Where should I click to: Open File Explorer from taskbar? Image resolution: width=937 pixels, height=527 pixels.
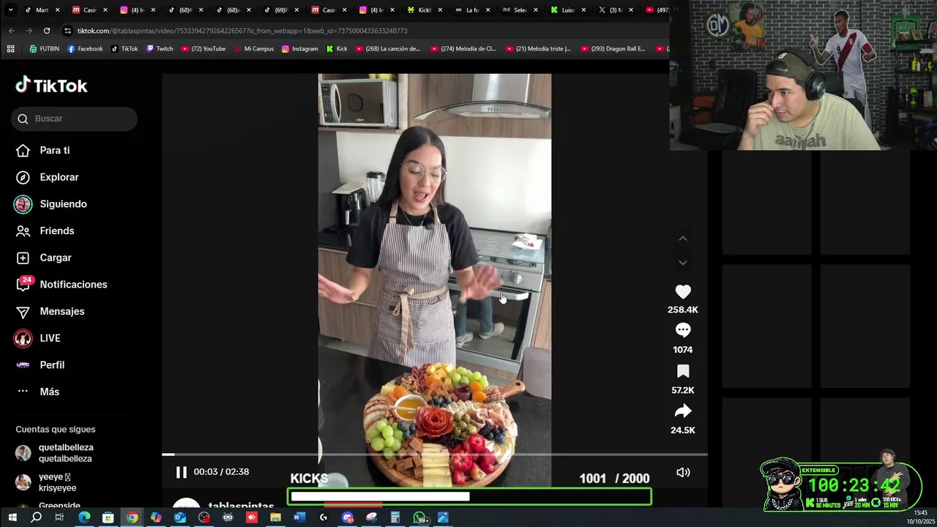[x=275, y=517]
